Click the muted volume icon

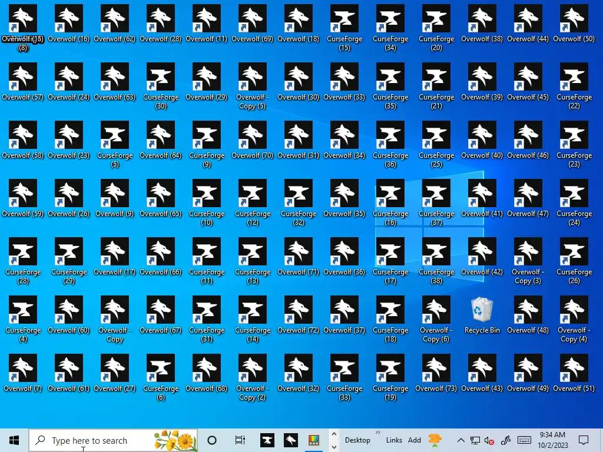489,440
